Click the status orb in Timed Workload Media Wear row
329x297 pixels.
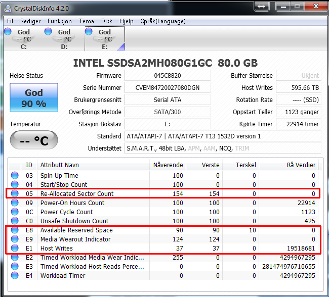click(x=15, y=257)
